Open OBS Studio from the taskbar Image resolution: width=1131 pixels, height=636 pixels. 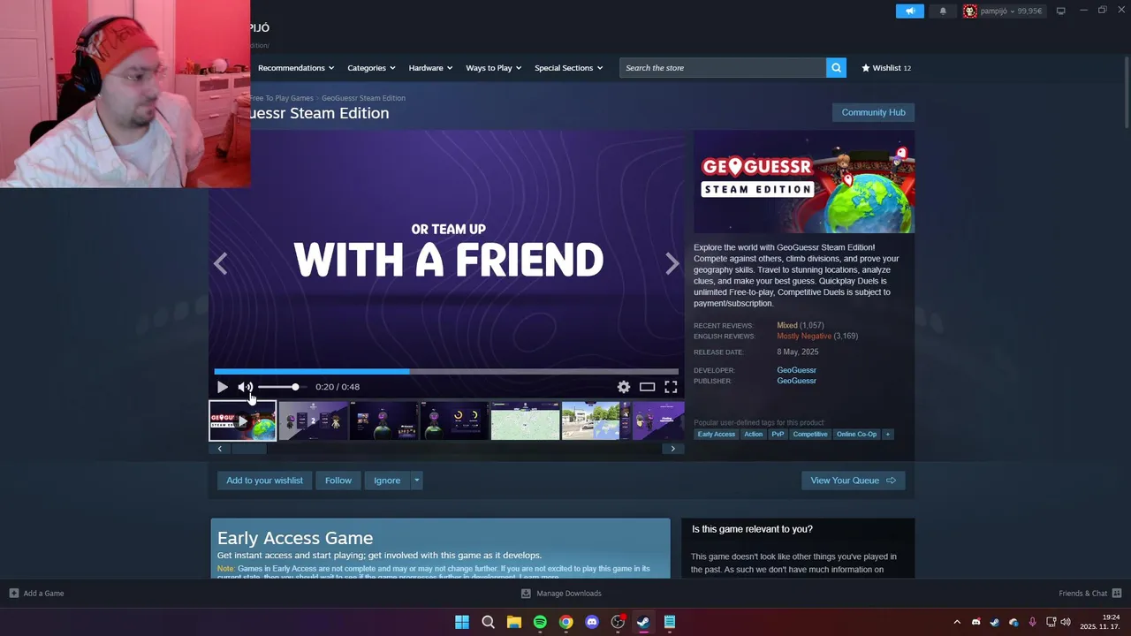tap(618, 622)
